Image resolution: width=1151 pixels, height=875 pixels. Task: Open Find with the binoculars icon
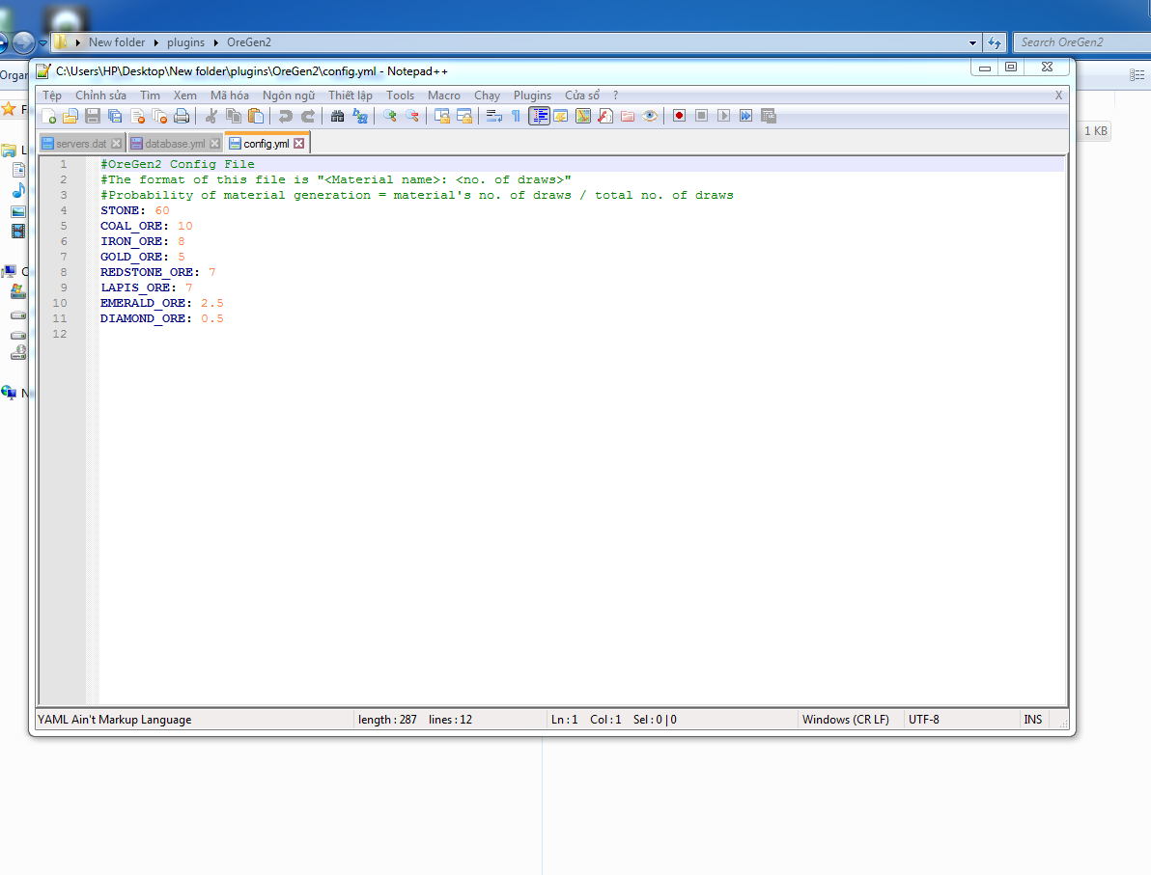(x=337, y=116)
